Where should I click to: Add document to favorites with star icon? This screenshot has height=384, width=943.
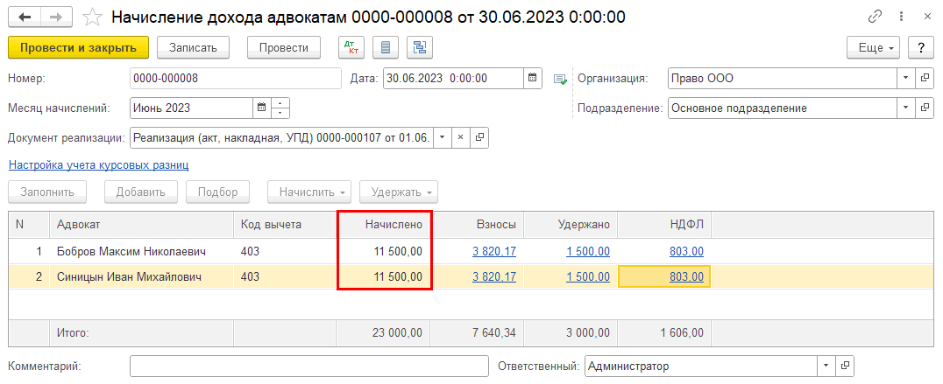point(92,17)
